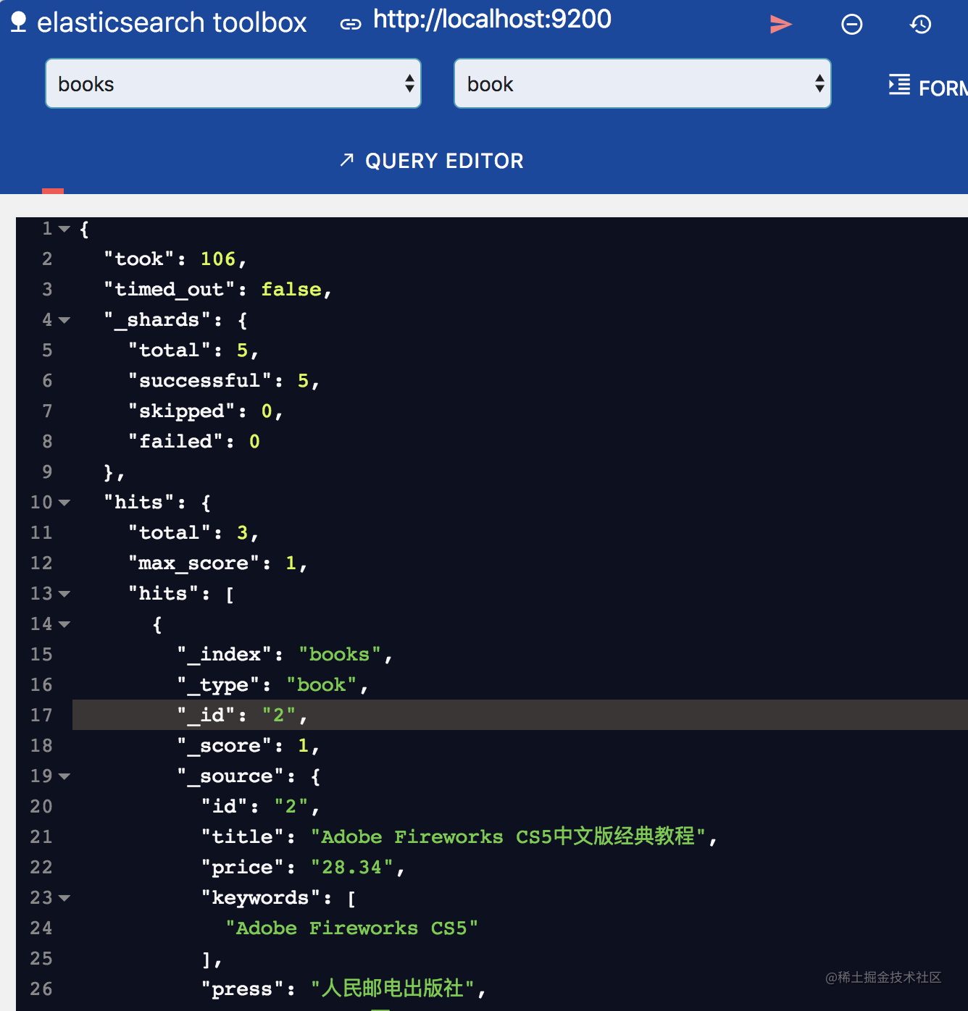Click the elasticsearch toolbox person icon
The width and height of the screenshot is (968, 1011).
click(x=18, y=21)
